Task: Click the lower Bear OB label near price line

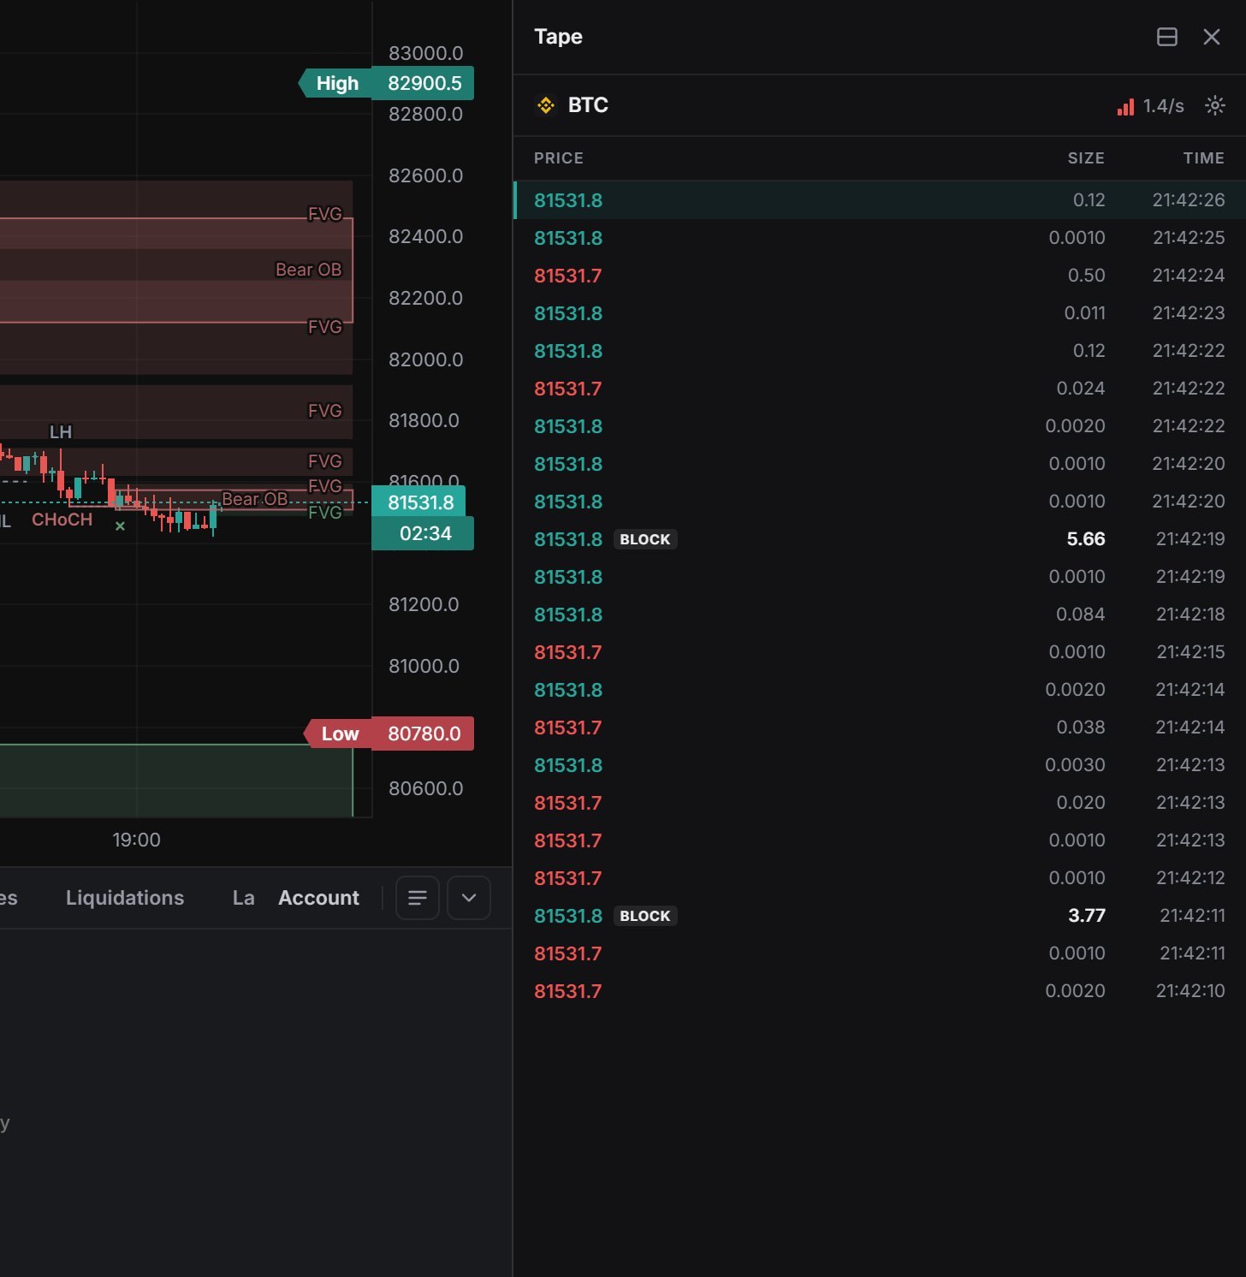Action: click(254, 499)
